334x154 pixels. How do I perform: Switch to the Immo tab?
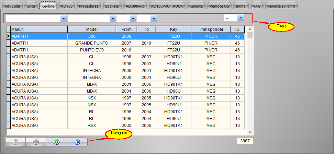click(x=241, y=6)
